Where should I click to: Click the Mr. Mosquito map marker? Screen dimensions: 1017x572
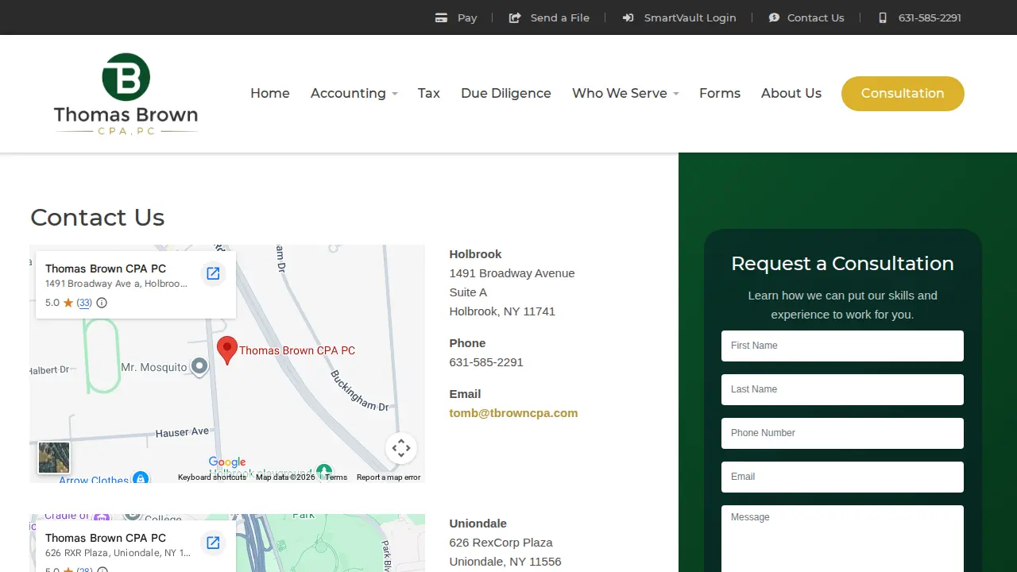(199, 366)
